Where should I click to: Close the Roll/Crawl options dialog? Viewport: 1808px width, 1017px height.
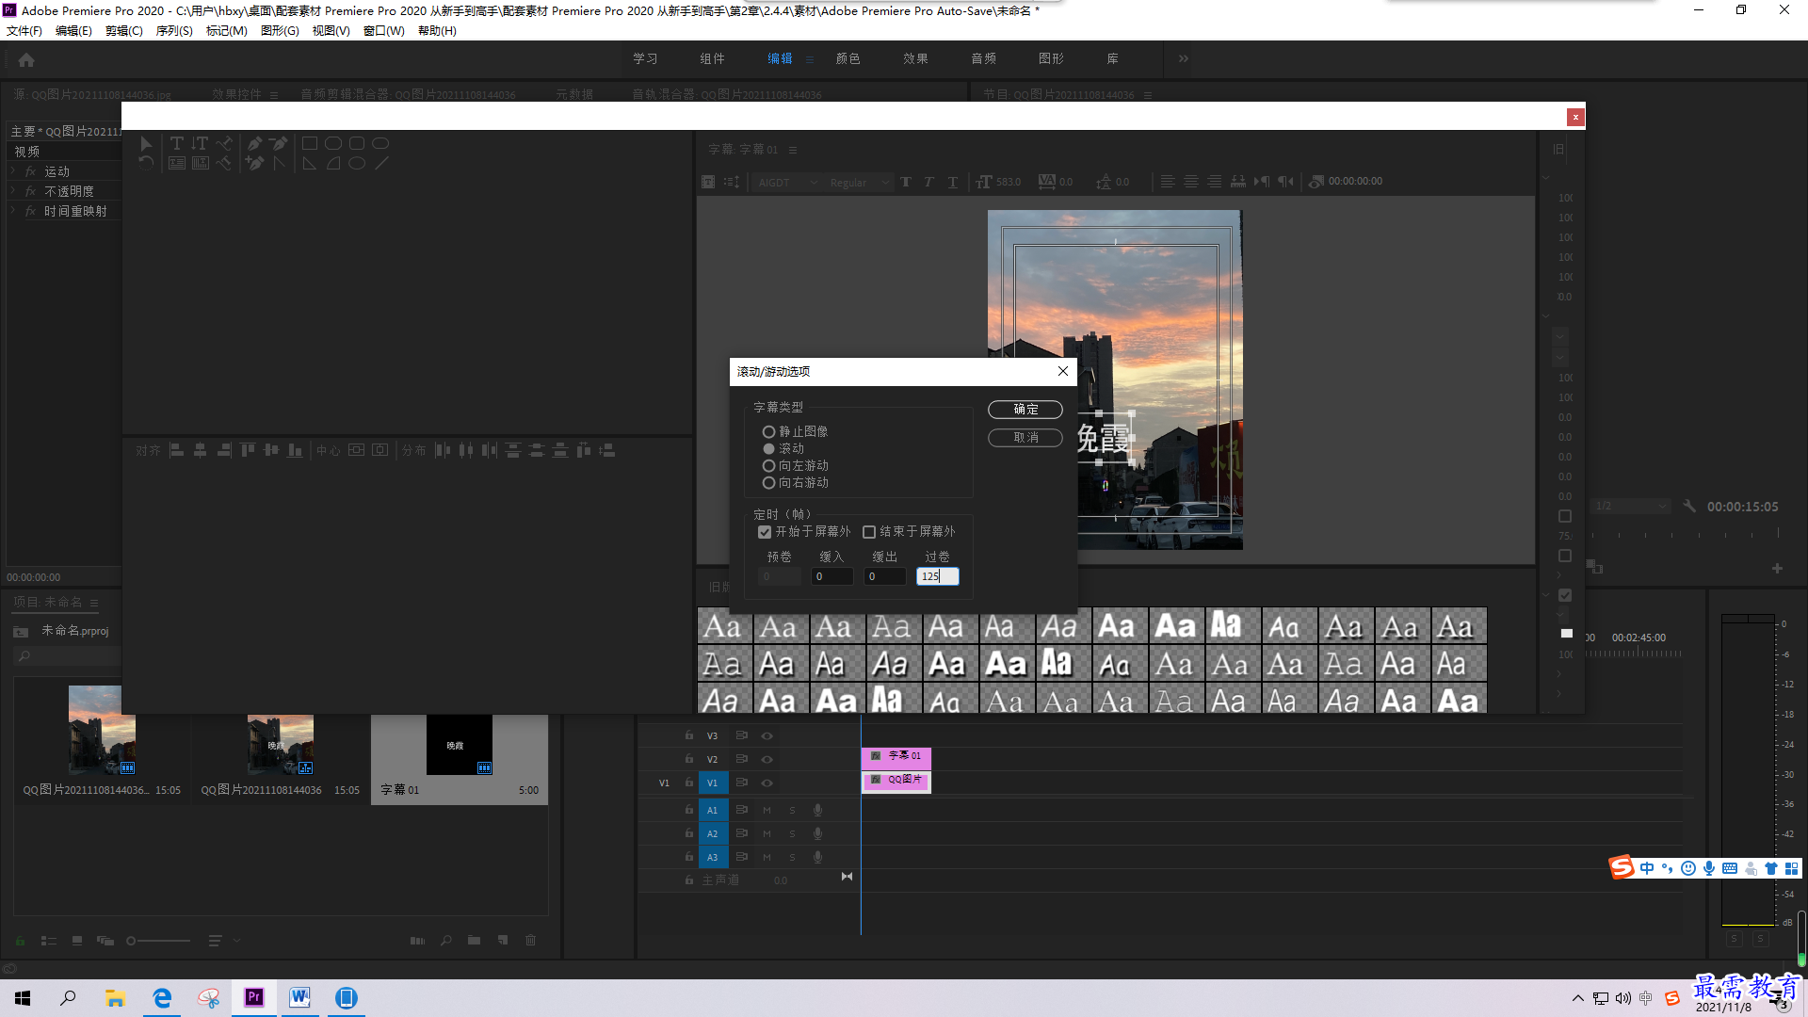click(1063, 371)
